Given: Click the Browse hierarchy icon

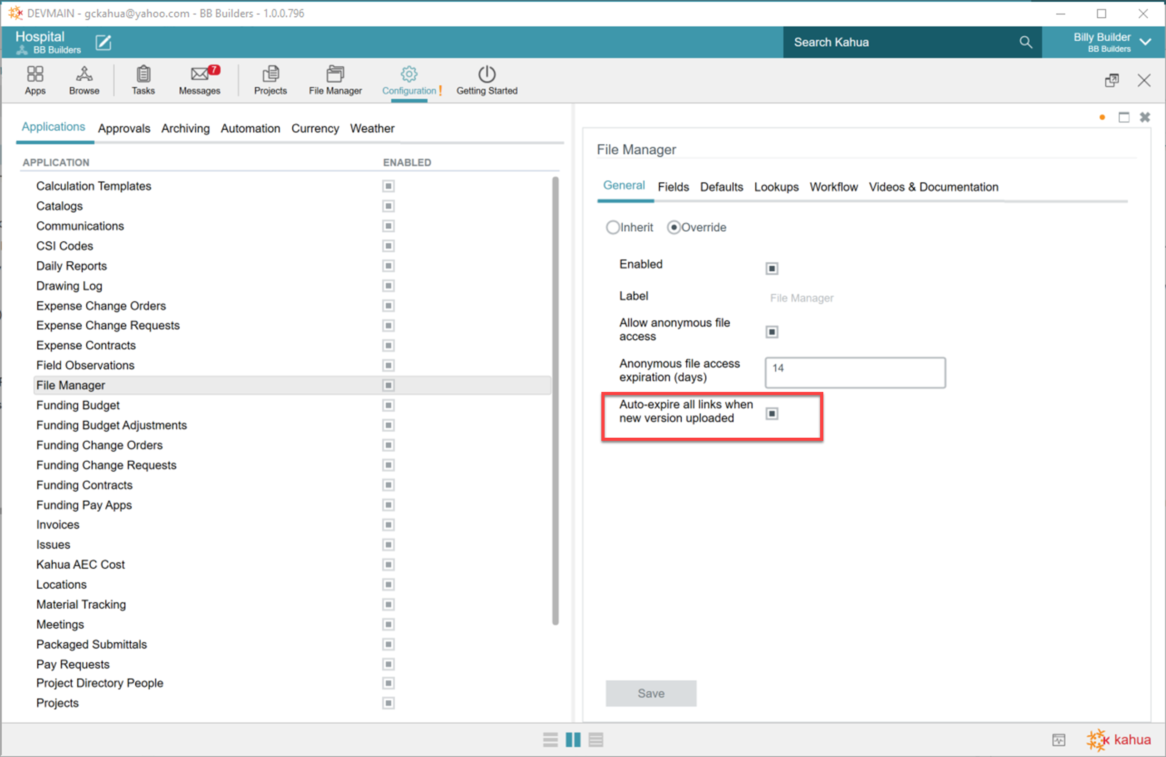Looking at the screenshot, I should coord(84,74).
